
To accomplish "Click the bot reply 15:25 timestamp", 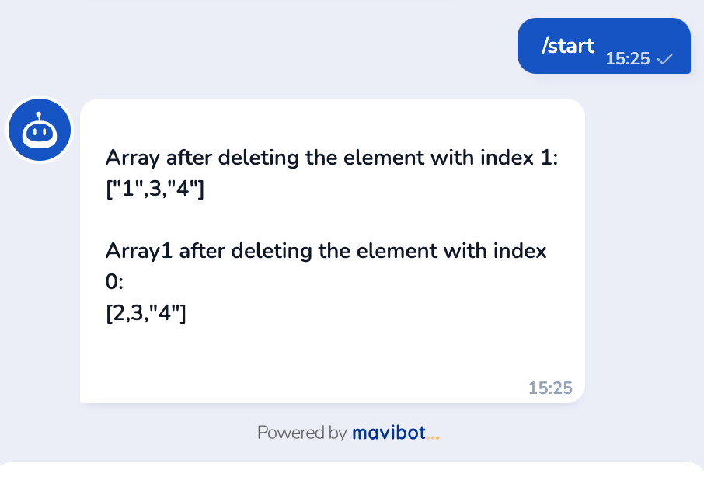I will (550, 388).
